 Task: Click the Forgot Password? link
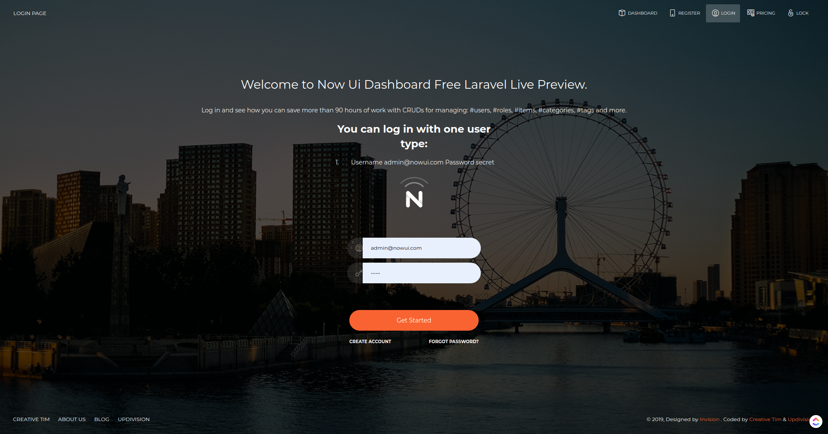453,341
